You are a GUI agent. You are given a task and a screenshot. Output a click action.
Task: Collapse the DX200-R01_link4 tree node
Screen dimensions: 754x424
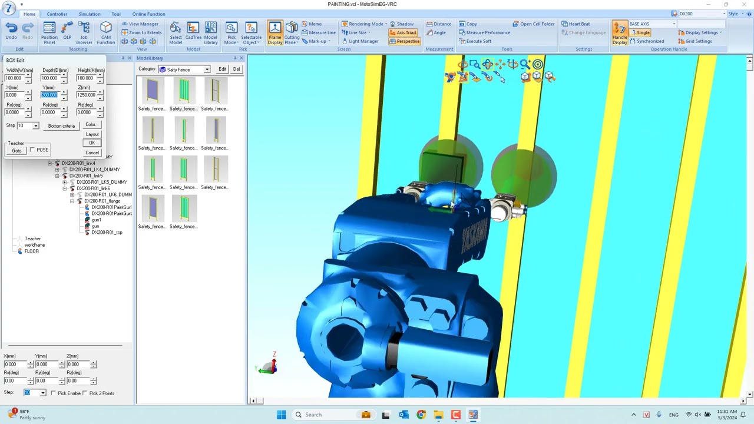pyautogui.click(x=50, y=163)
